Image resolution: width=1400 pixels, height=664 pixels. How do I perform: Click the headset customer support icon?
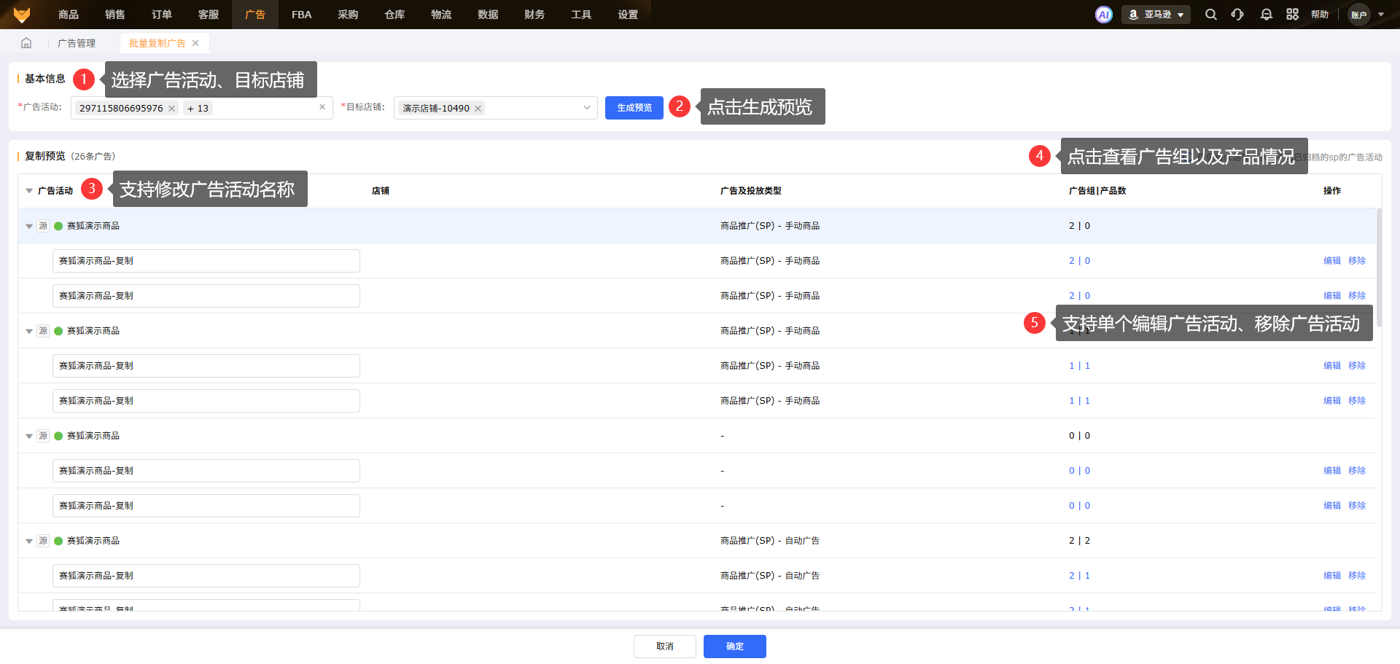point(1237,15)
